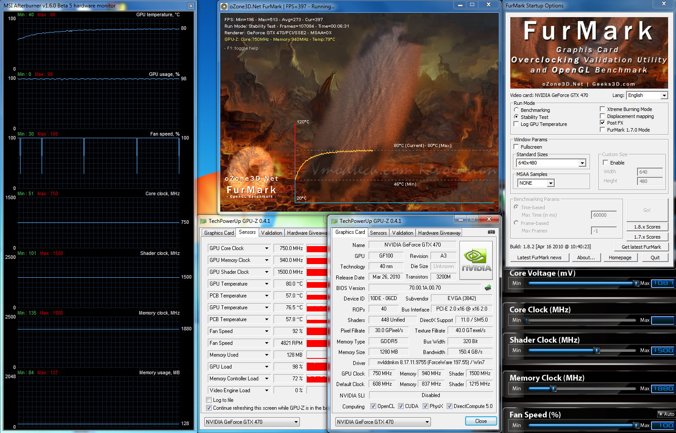Click the NVIDIA logo in GPU-Z
Image resolution: width=676 pixels, height=433 pixels.
(476, 260)
